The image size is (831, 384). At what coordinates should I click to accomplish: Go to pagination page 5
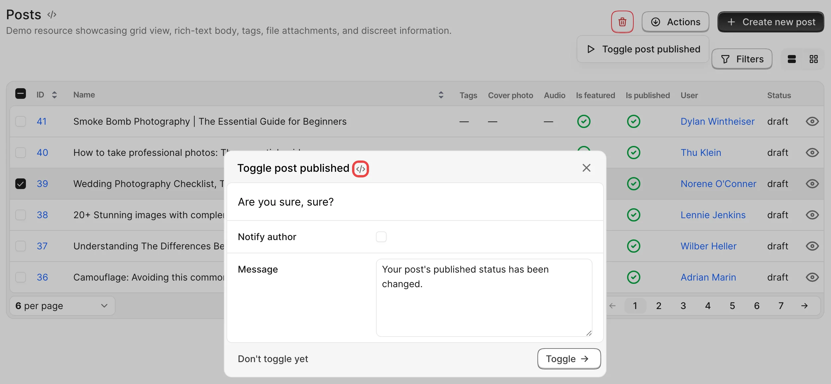(732, 306)
